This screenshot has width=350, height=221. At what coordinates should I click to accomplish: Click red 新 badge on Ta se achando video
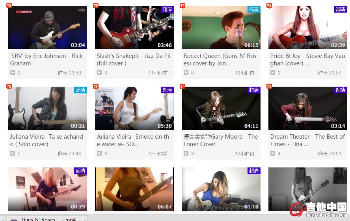pos(9,86)
